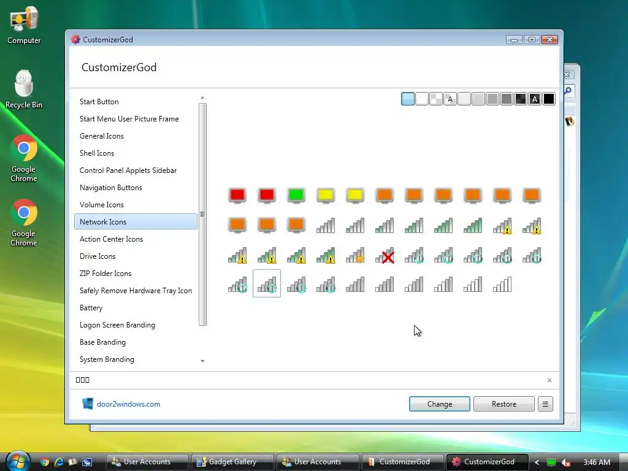This screenshot has width=628, height=471.
Task: Pick the light blue preview background swatch
Action: pos(408,99)
